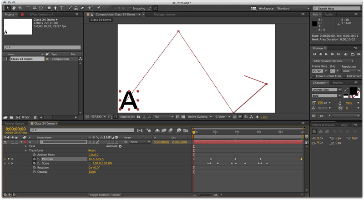The width and height of the screenshot is (364, 200).
Task: Click Reset link in Transform row
Action: coord(92,150)
